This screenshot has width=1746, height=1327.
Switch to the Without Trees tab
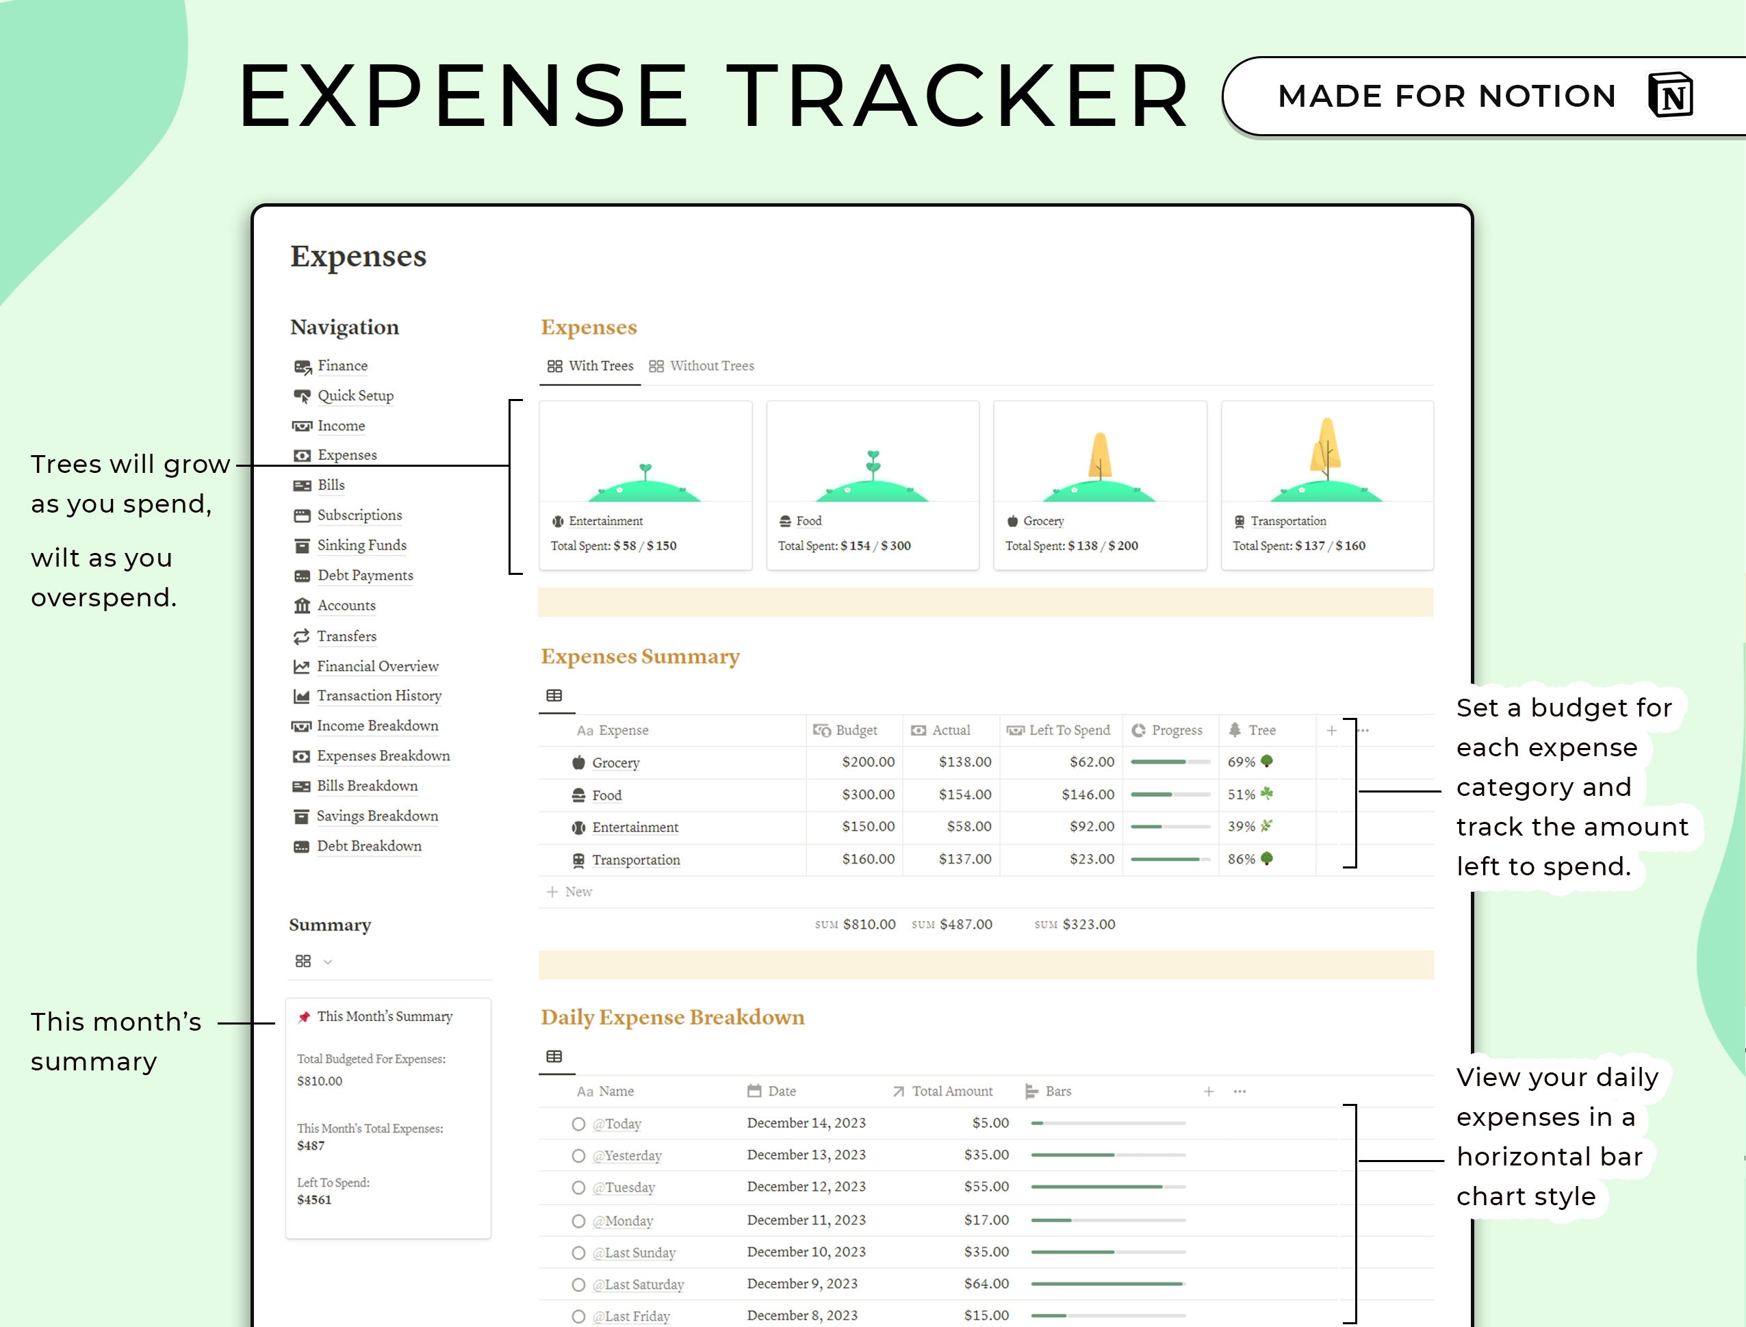702,365
